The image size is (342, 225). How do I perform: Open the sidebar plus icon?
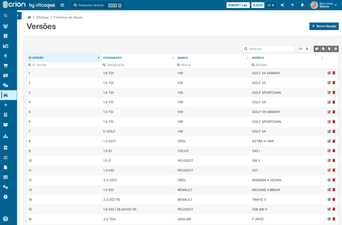[x=6, y=105]
